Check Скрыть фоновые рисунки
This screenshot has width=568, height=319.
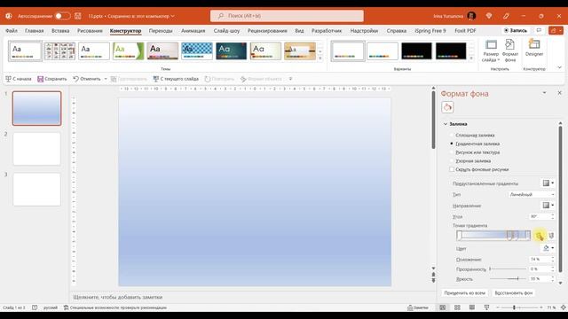(452, 169)
